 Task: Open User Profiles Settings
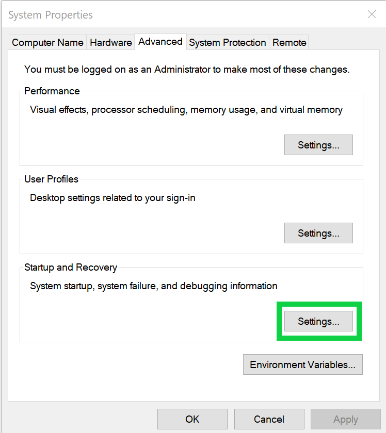coord(318,233)
